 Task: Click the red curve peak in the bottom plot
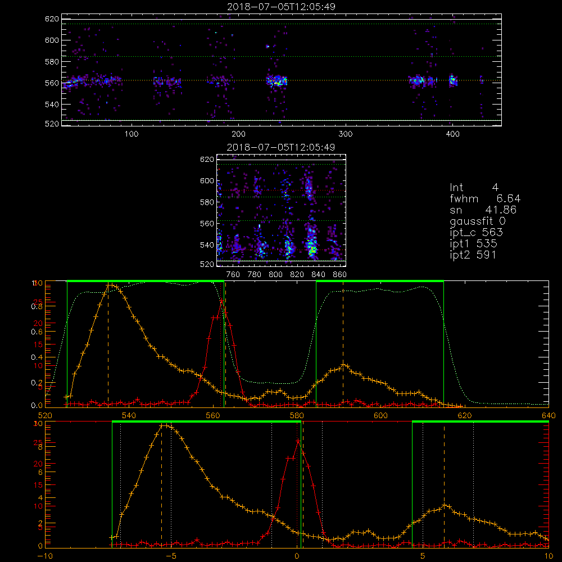click(298, 441)
